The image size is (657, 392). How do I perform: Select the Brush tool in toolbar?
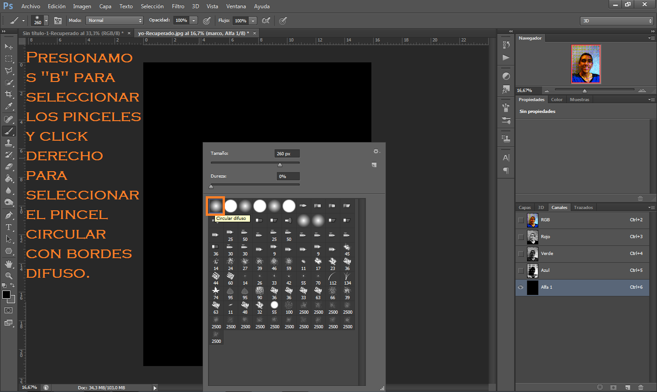click(9, 131)
